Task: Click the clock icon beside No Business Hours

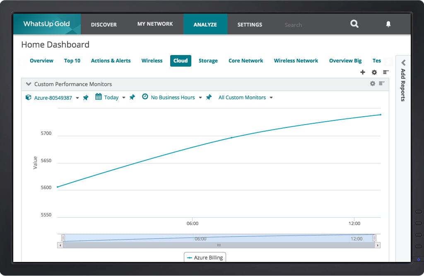Action: pos(145,97)
